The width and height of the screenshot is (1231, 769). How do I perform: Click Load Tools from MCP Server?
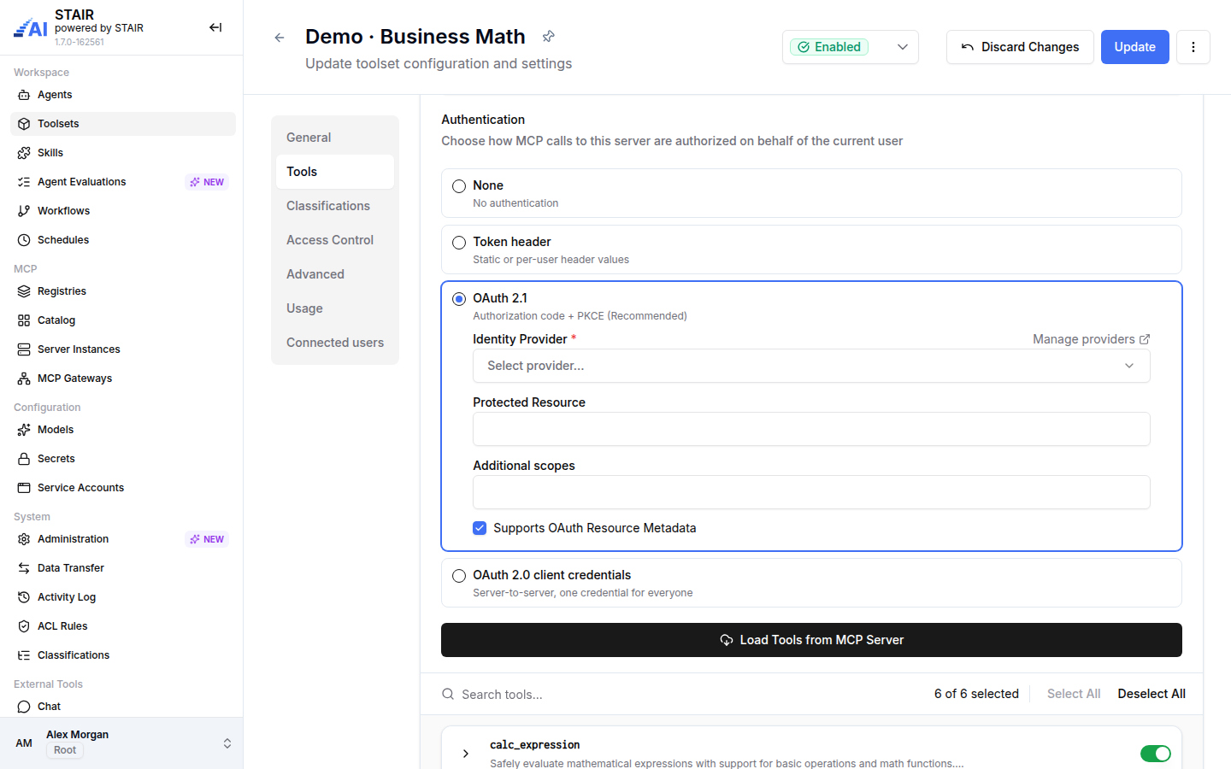811,640
